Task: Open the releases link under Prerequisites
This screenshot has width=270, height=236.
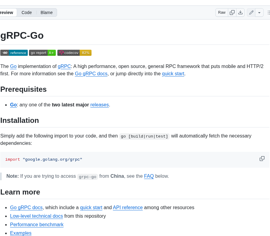Action: pos(99,105)
